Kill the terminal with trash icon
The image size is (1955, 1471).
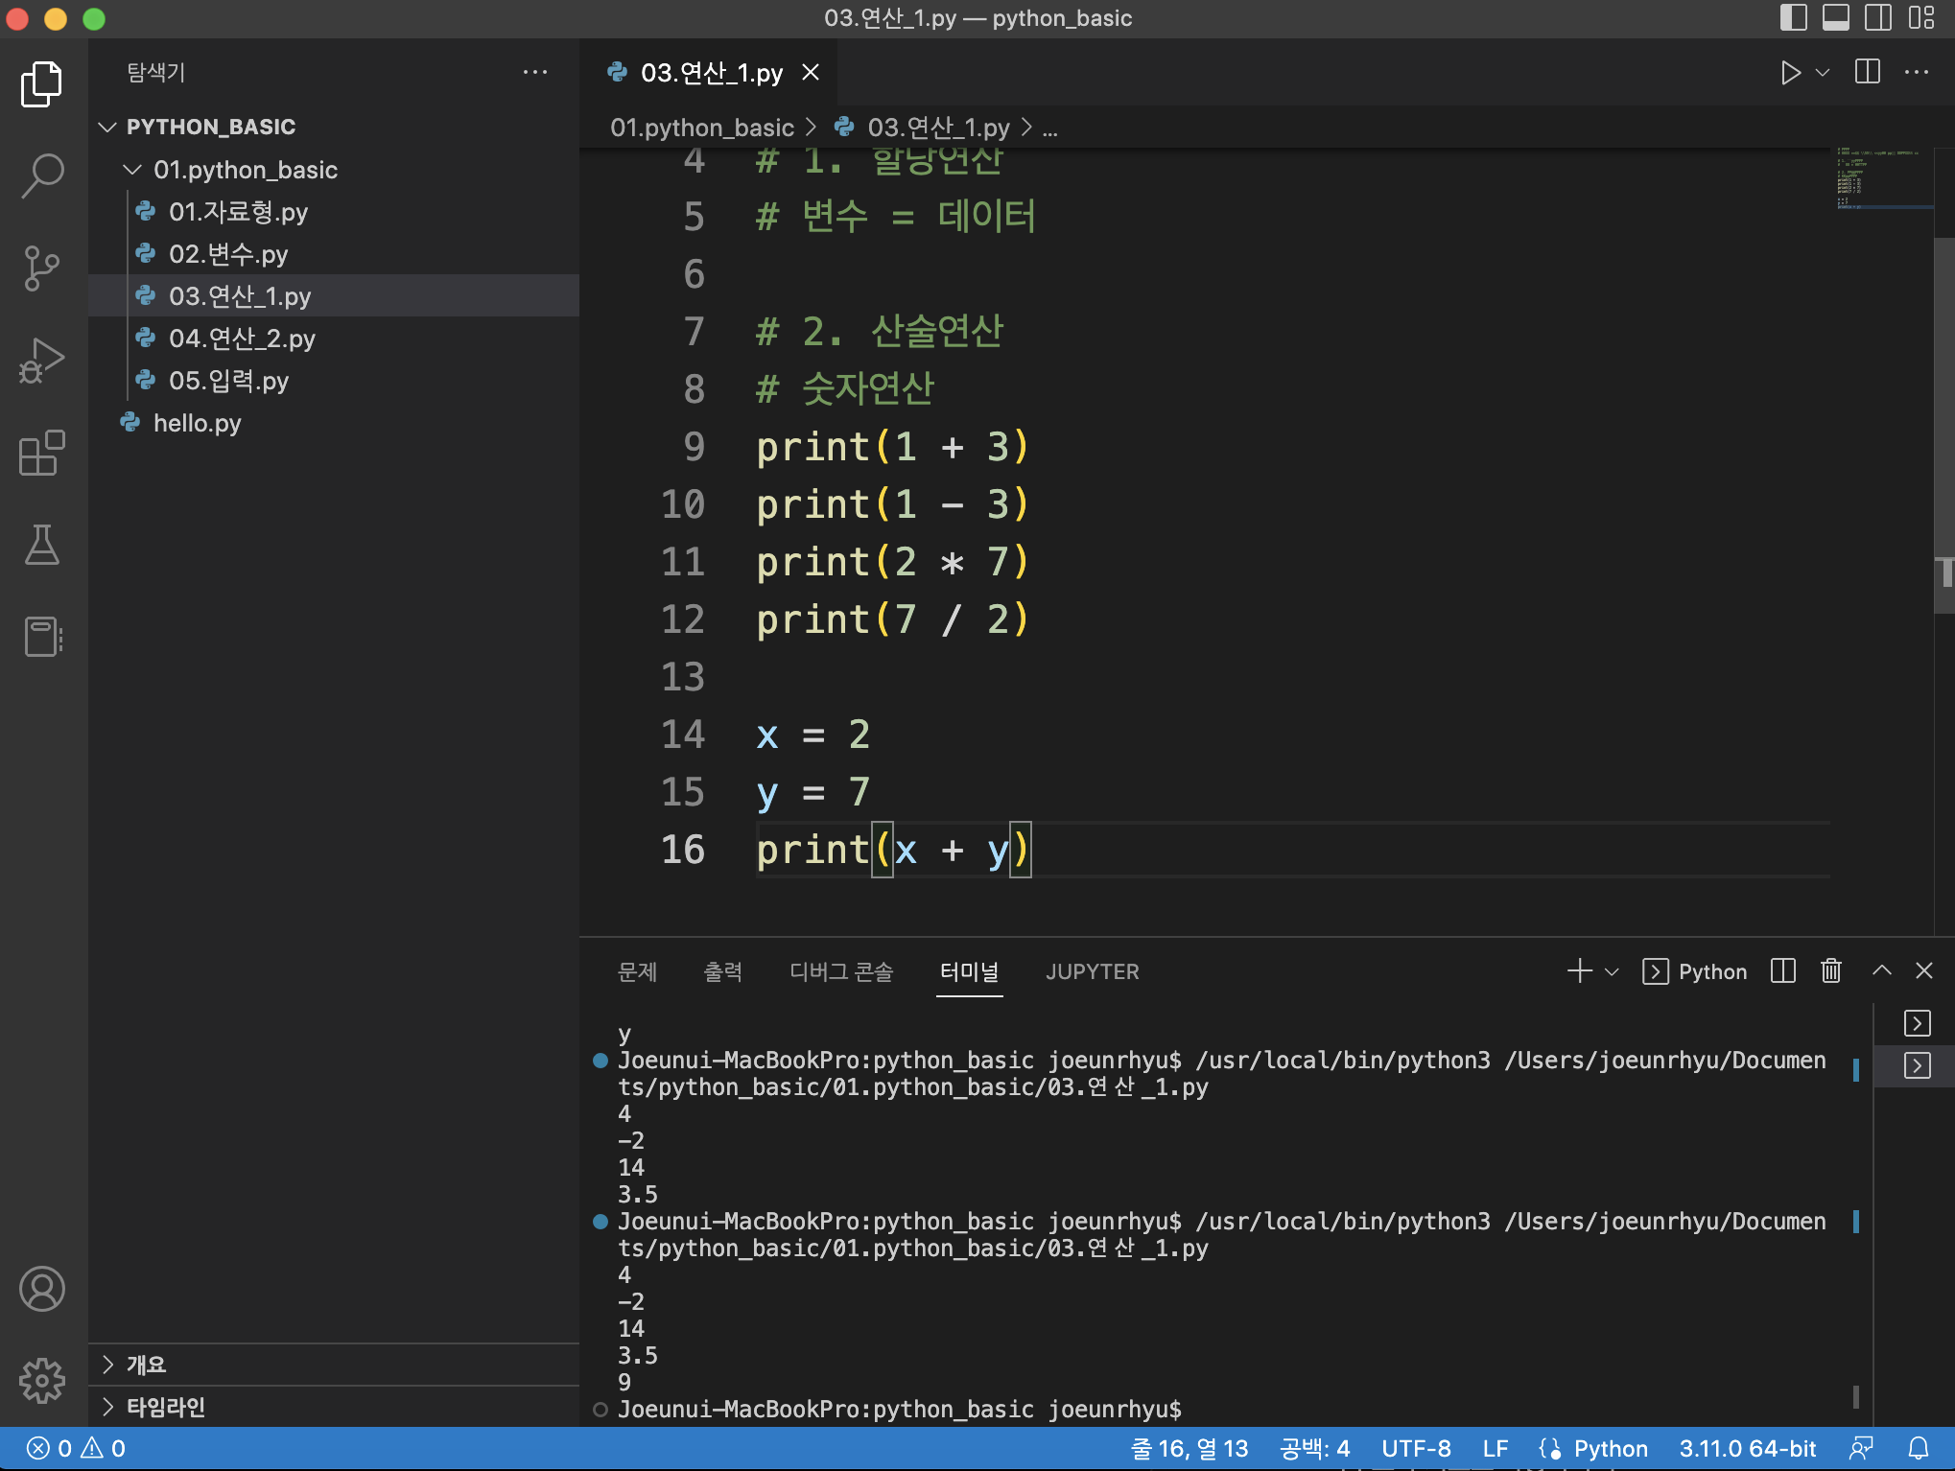pos(1831,971)
